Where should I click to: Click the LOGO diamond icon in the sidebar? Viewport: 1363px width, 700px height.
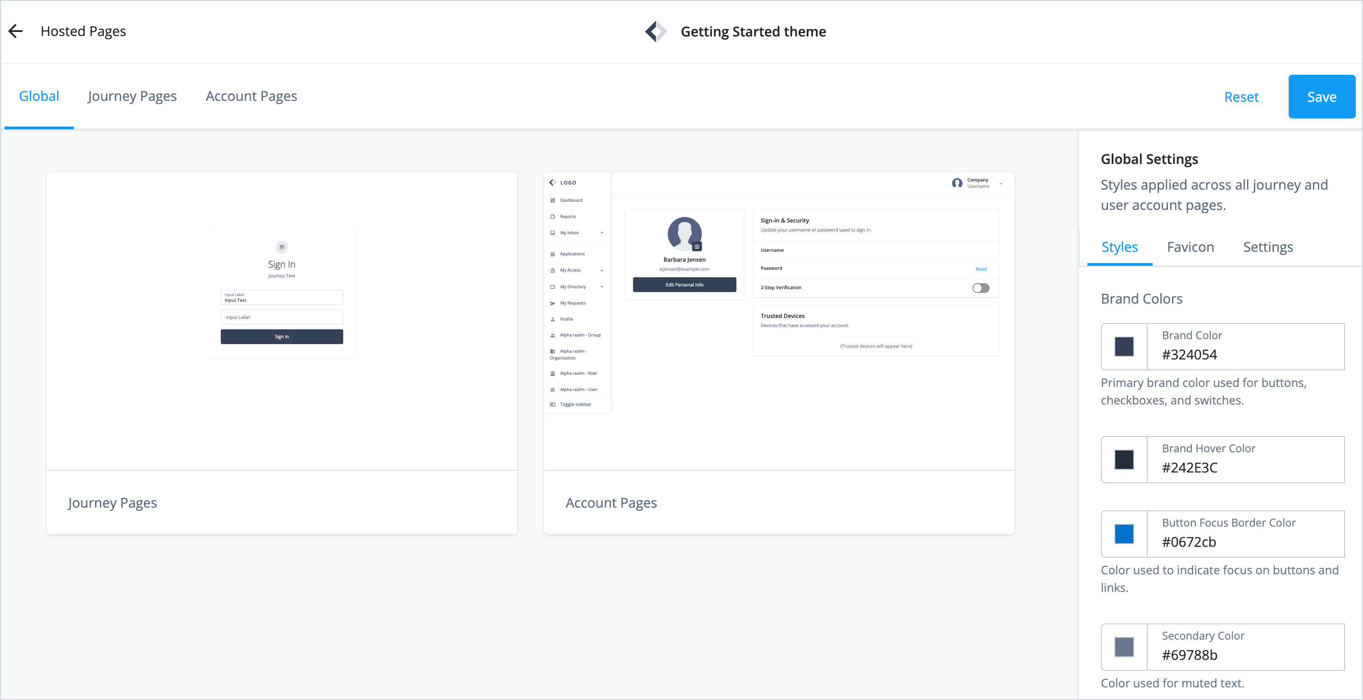pyautogui.click(x=554, y=182)
